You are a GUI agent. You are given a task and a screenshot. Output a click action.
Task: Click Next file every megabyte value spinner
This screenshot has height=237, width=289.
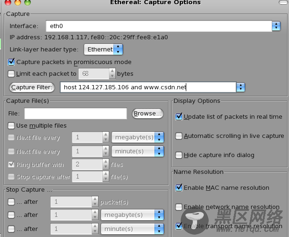click(91, 137)
